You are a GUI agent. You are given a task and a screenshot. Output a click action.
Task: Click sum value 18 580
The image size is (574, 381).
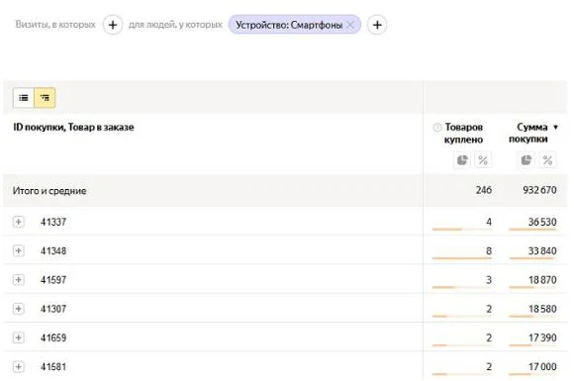click(x=542, y=309)
